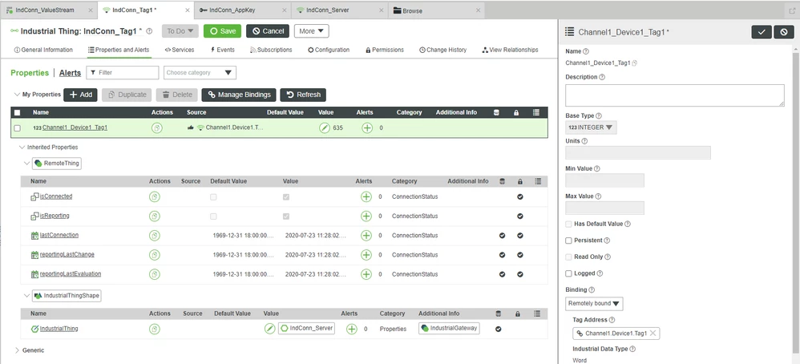
Task: Toggle isConnected default value checkbox
Action: coord(213,197)
